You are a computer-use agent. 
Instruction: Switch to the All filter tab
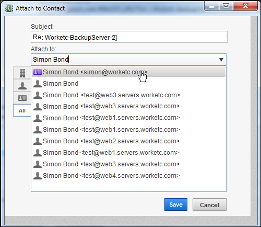22,110
